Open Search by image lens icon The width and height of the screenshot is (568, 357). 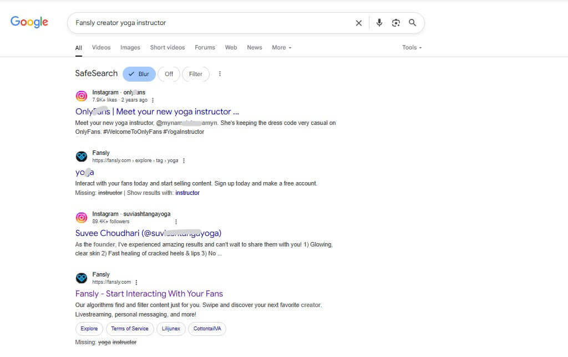tap(395, 23)
